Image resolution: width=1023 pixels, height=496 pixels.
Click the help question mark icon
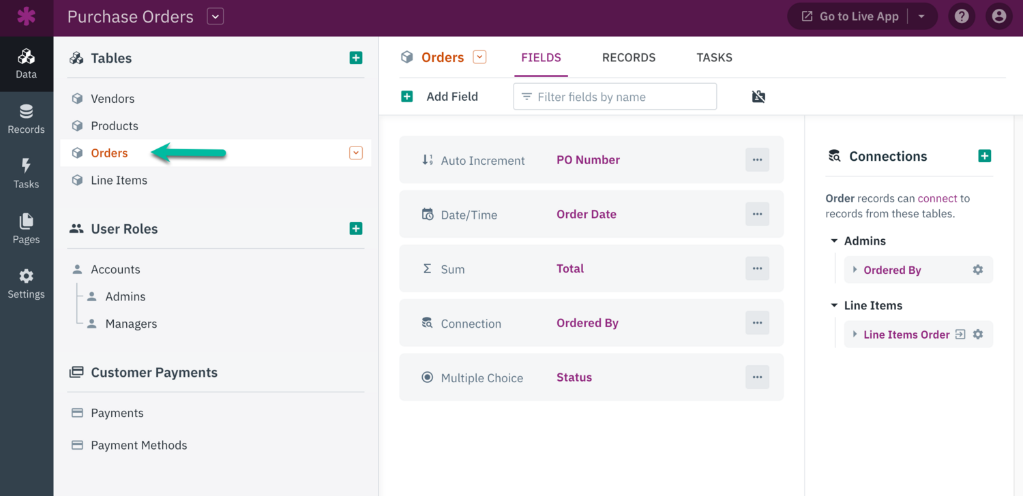pyautogui.click(x=962, y=16)
